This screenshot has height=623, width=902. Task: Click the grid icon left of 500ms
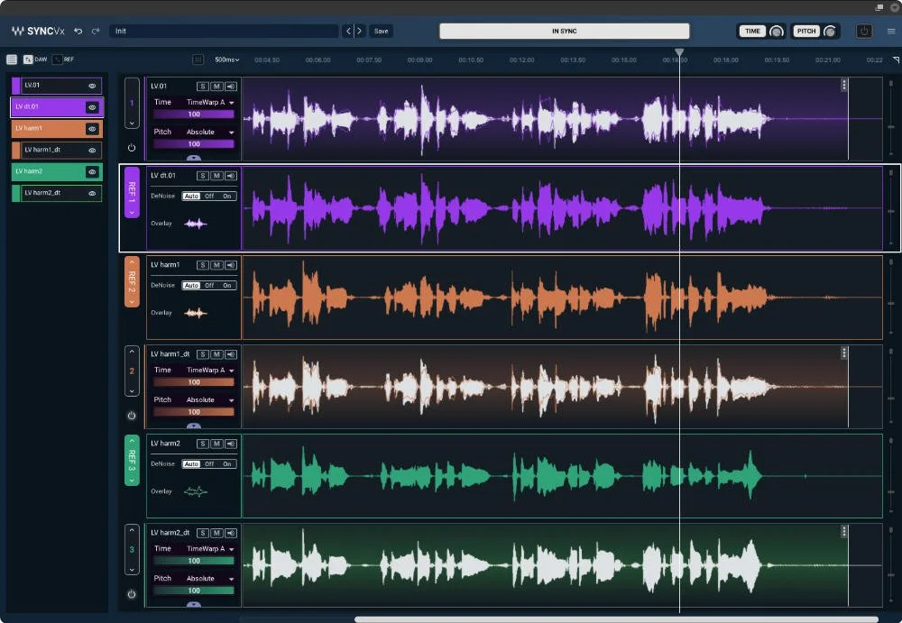(197, 59)
